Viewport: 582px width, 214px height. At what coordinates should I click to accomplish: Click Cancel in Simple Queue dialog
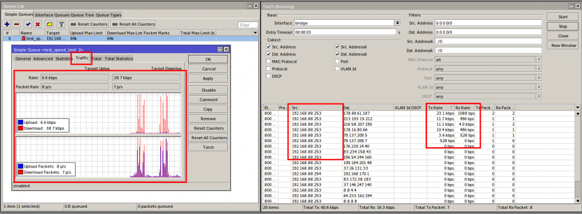click(x=208, y=69)
